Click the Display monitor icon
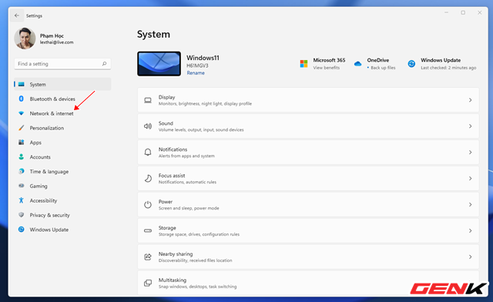The width and height of the screenshot is (493, 302). (148, 100)
